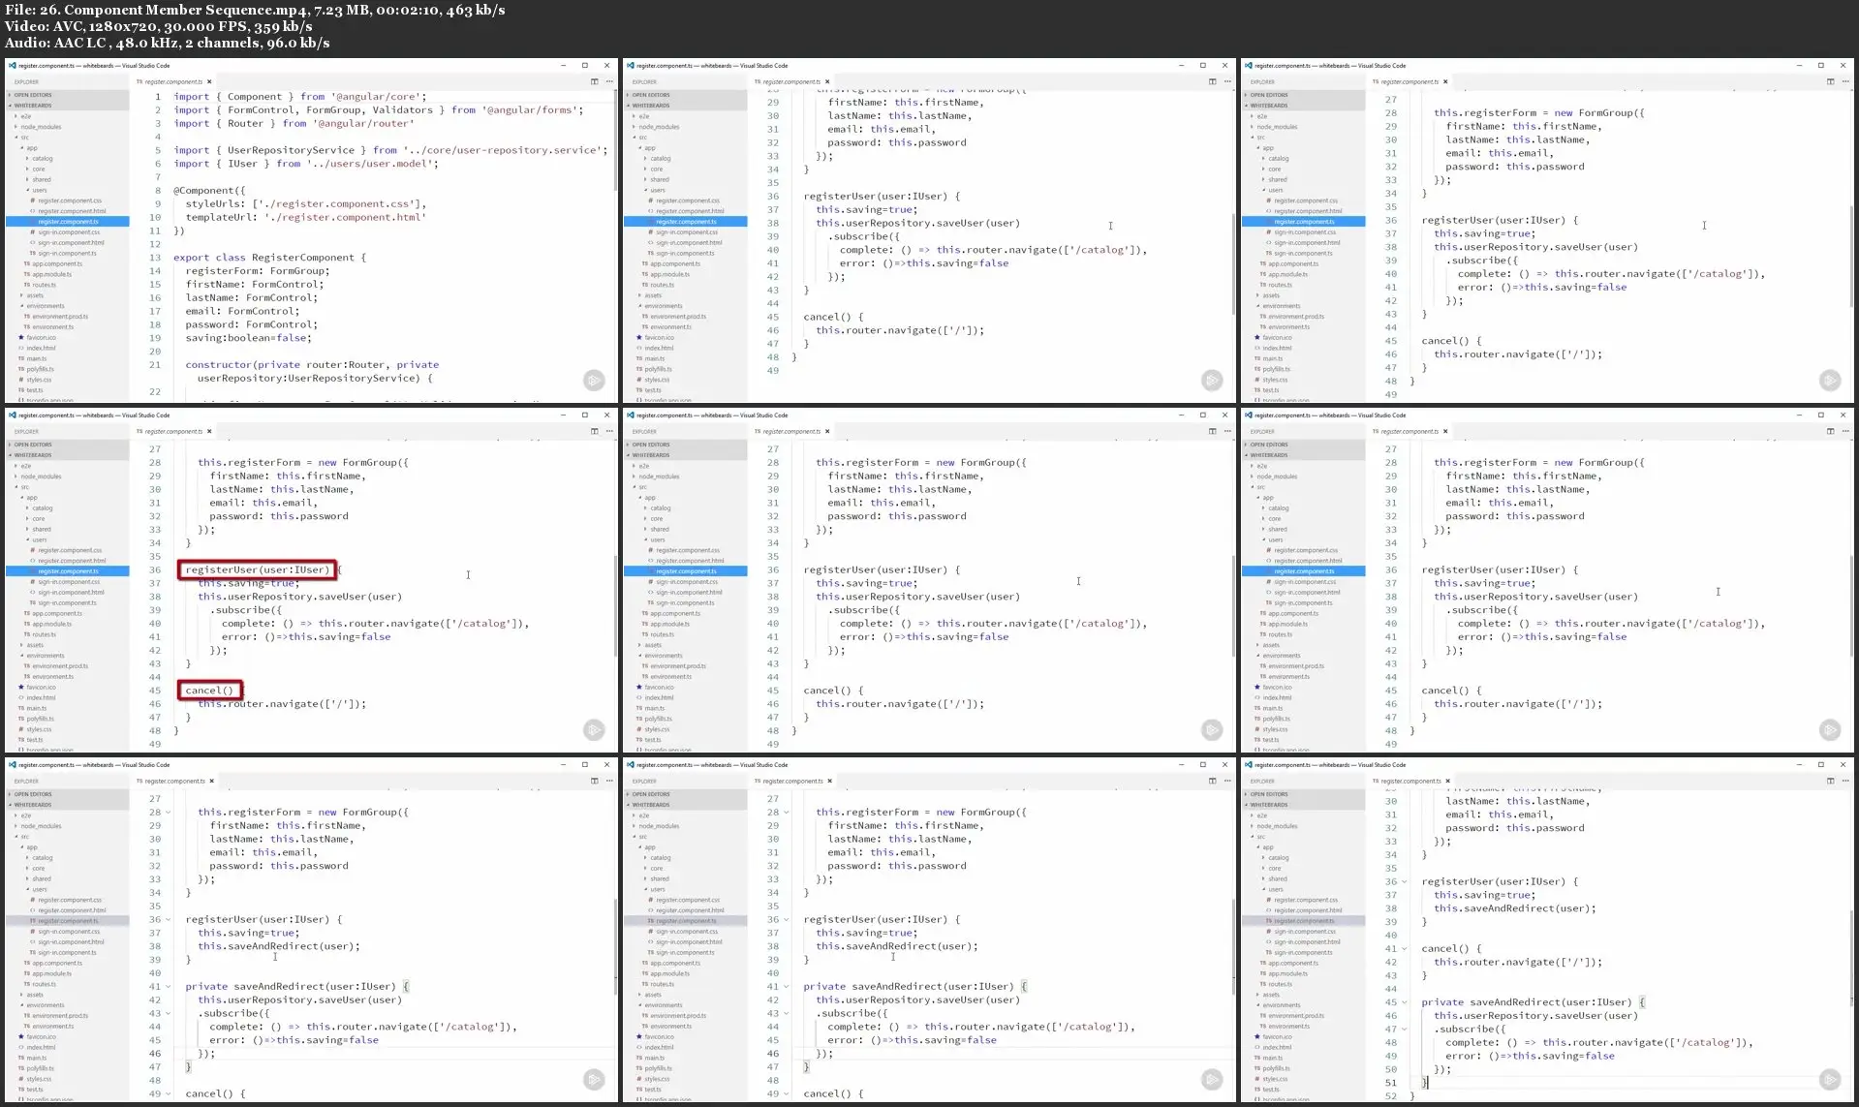
Task: Click line 21 constructor code text
Action: pos(312,365)
